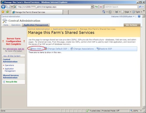Click the blue Help icon
Image resolution: width=146 pixels, height=113 pixels.
139,16
